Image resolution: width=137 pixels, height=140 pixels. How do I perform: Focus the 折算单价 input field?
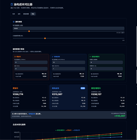[x=106, y=69]
